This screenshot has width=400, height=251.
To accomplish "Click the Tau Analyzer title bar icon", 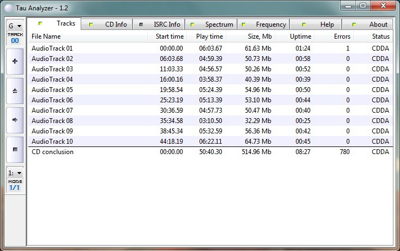I will click(x=9, y=7).
